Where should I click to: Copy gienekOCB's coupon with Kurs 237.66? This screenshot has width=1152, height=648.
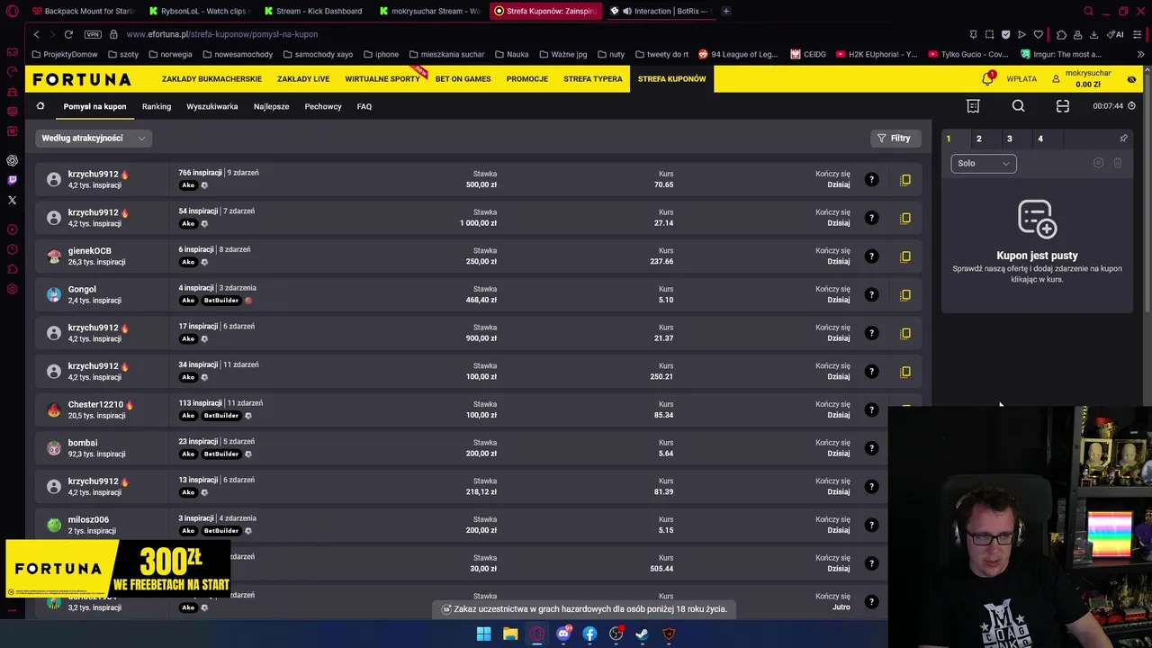click(905, 256)
